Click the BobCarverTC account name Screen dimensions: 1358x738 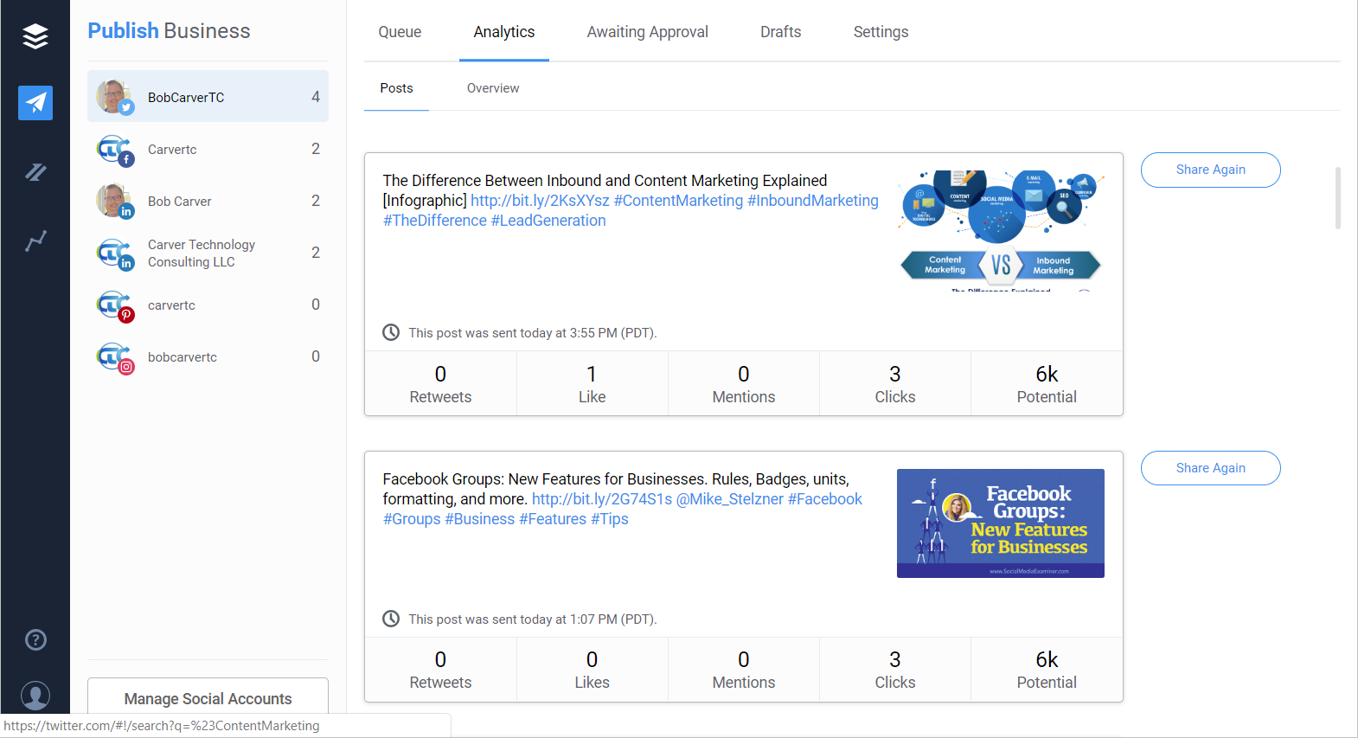click(186, 98)
